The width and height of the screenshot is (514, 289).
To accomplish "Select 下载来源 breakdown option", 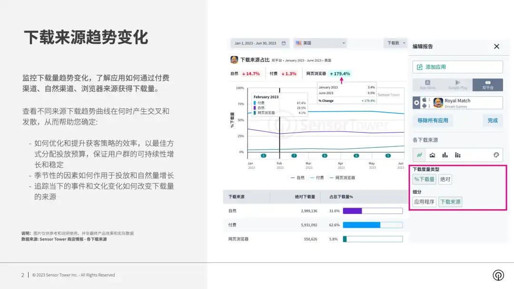I will pyautogui.click(x=450, y=202).
